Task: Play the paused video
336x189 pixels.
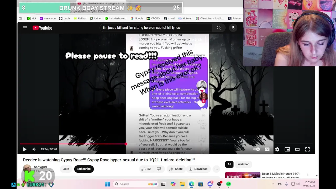Action: coord(25,149)
